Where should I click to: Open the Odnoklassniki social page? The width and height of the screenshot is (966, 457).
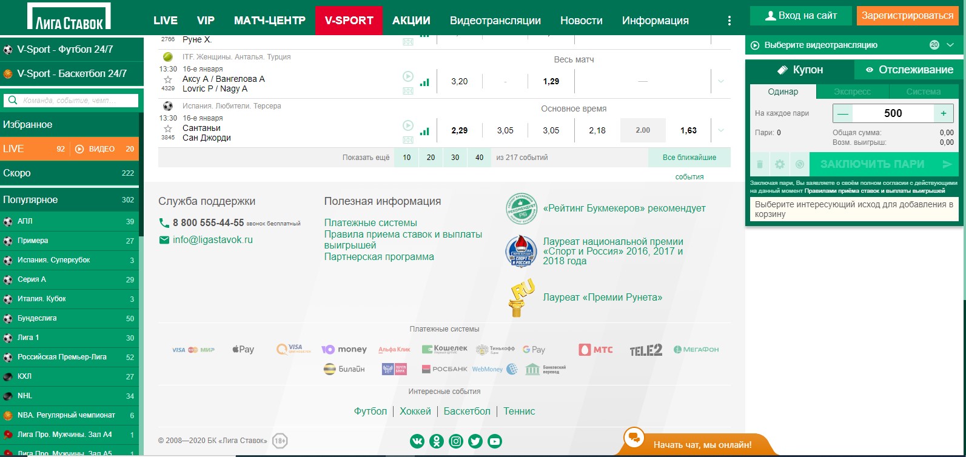437,441
